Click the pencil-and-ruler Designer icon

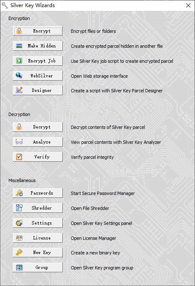click(19, 90)
